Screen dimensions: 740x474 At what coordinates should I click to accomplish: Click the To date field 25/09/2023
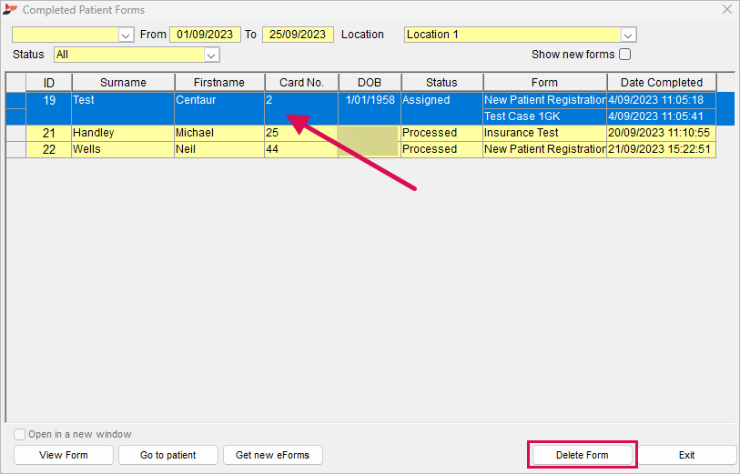(x=298, y=35)
